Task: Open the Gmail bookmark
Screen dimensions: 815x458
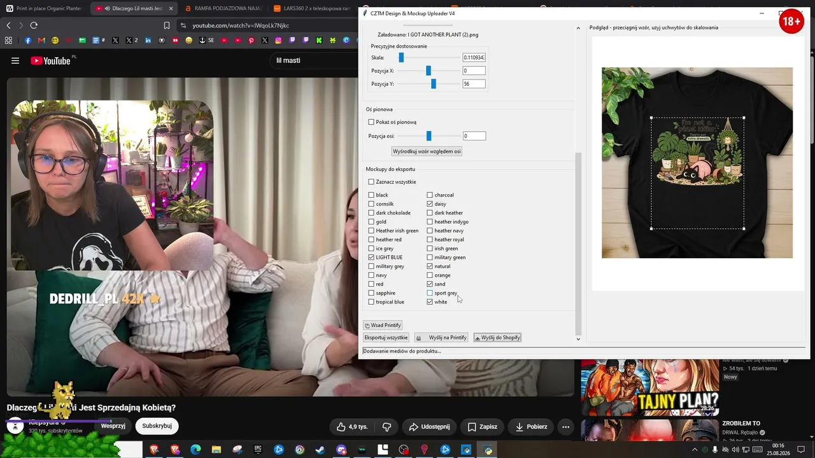Action: (x=41, y=41)
